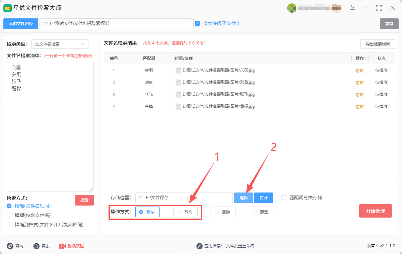Click the 存储位置 path field
This screenshot has width=402, height=254.
pos(184,198)
